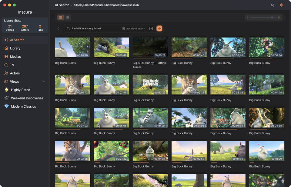Switch to grid view layout
Screen dimensions: 291x187
[x=61, y=18]
